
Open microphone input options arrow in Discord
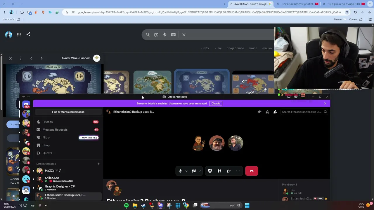pos(186,171)
